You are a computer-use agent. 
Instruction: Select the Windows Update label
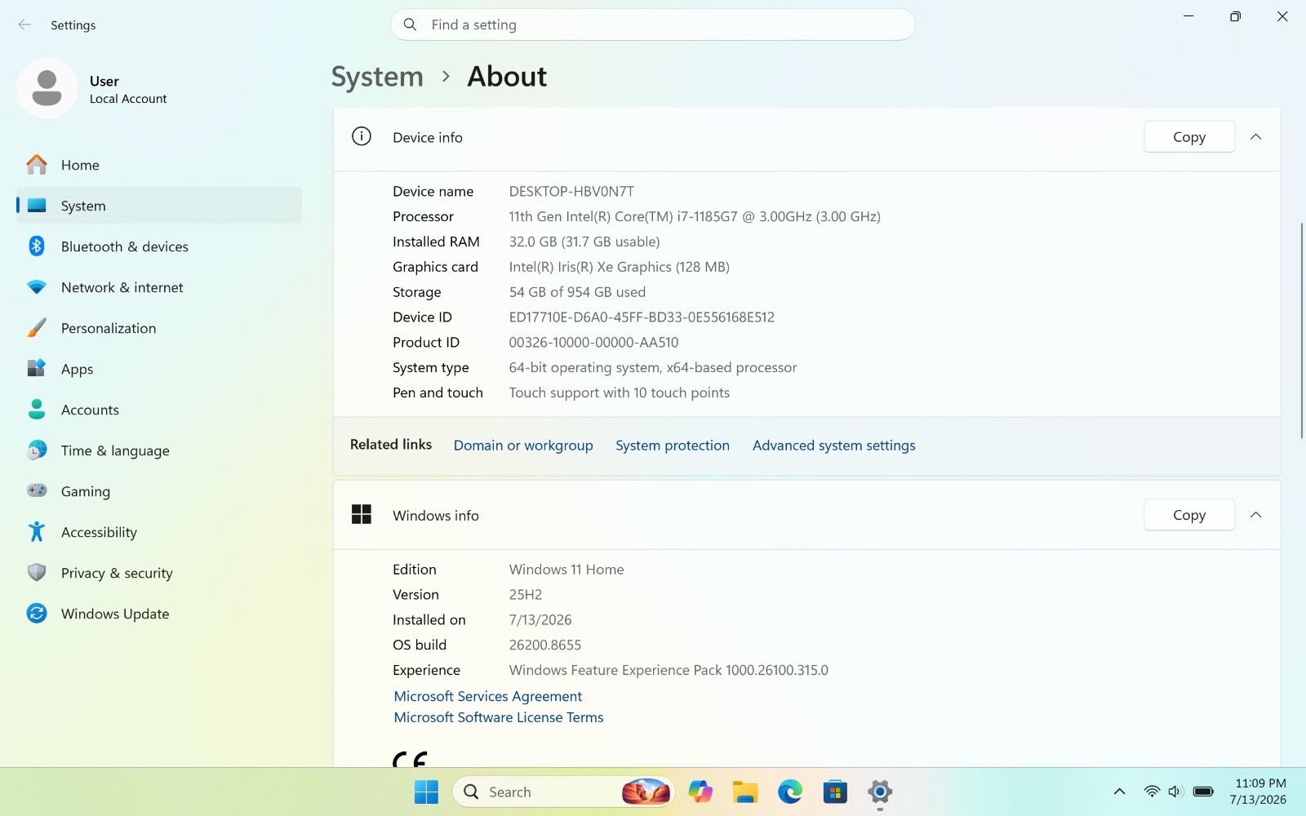pyautogui.click(x=115, y=614)
